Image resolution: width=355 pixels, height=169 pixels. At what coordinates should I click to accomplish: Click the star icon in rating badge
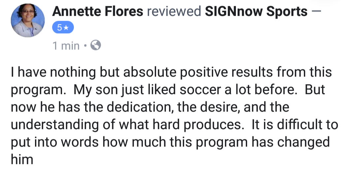pyautogui.click(x=67, y=28)
